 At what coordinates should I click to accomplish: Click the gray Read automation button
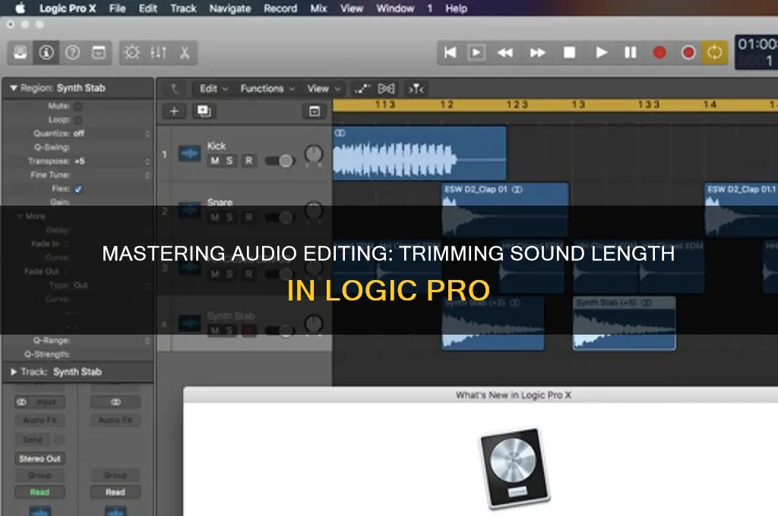(115, 492)
